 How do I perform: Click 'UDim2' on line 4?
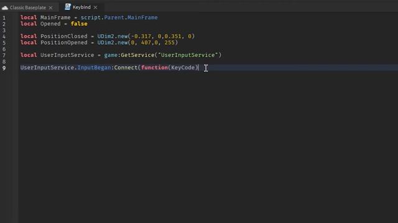(x=106, y=36)
